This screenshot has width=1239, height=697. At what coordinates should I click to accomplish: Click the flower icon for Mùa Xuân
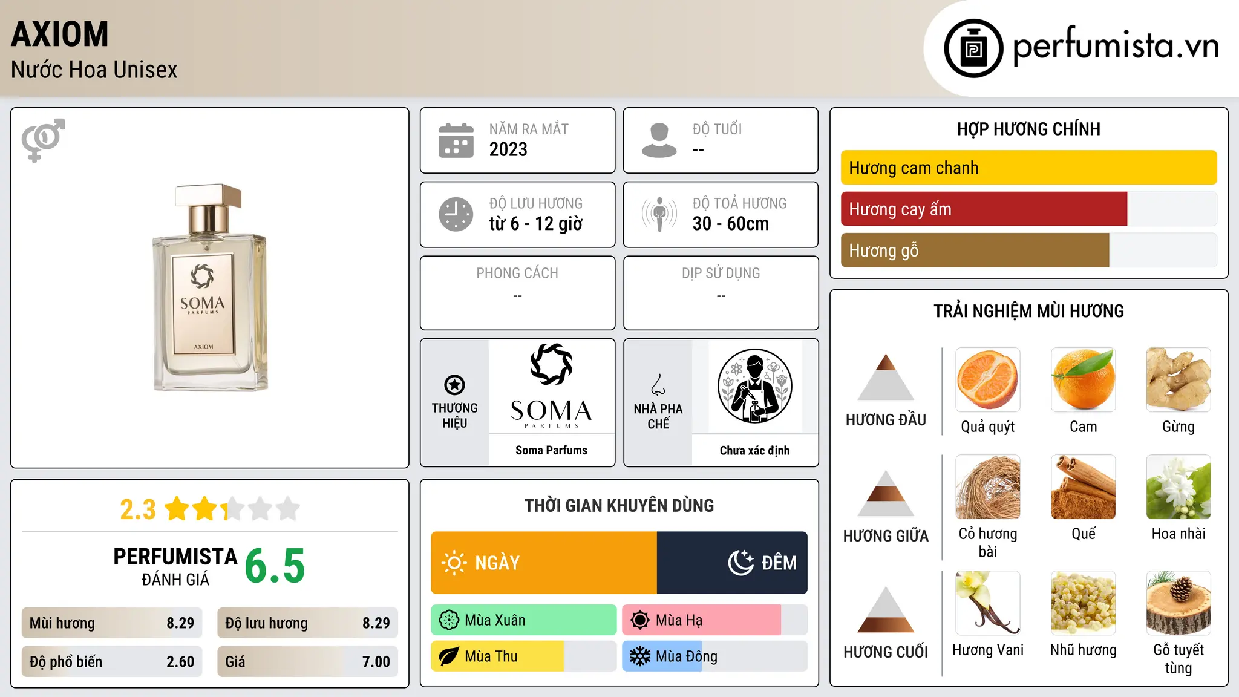[449, 620]
